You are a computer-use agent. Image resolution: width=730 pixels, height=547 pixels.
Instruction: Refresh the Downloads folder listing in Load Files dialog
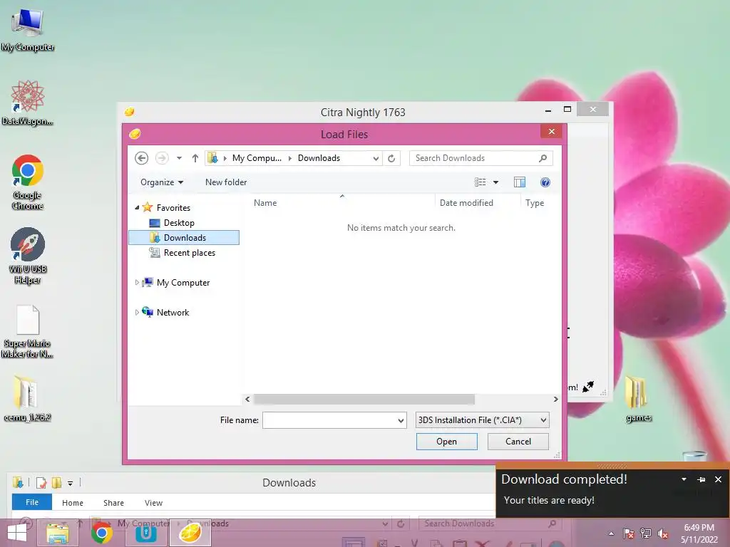[x=391, y=158]
